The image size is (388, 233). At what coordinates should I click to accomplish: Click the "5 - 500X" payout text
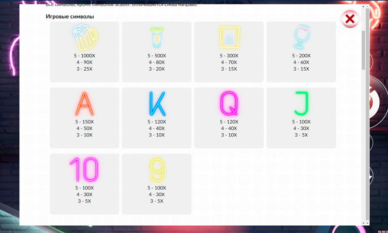click(156, 56)
